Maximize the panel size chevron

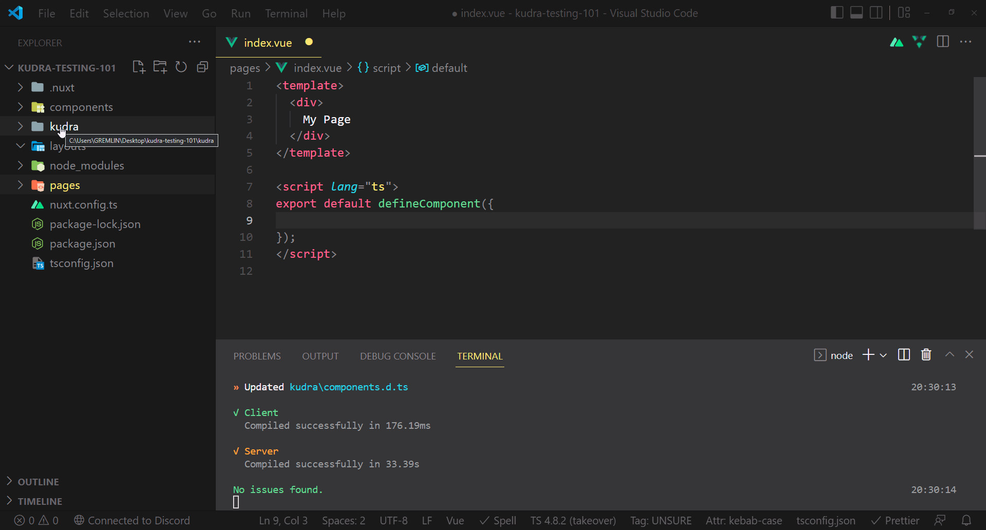(x=950, y=354)
